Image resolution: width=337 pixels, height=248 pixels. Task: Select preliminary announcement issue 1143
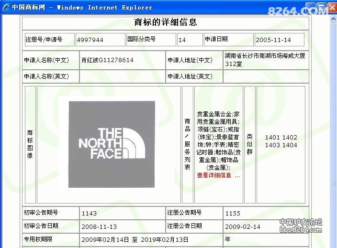coord(89,213)
